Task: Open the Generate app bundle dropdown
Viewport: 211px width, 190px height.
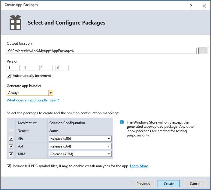Action: coord(50,93)
